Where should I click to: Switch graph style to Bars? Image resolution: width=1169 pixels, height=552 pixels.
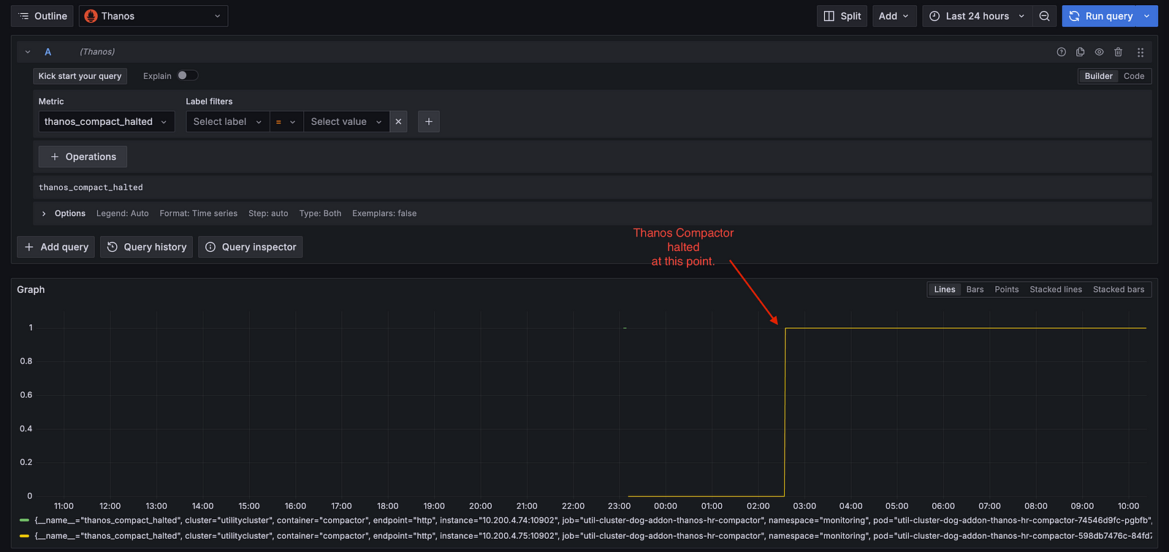tap(975, 290)
